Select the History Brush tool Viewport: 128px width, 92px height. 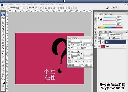(x=3, y=43)
